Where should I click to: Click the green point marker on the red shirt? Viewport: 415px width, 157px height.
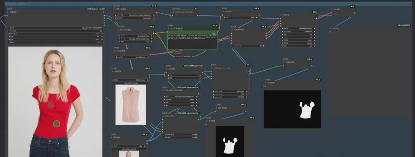(x=56, y=123)
